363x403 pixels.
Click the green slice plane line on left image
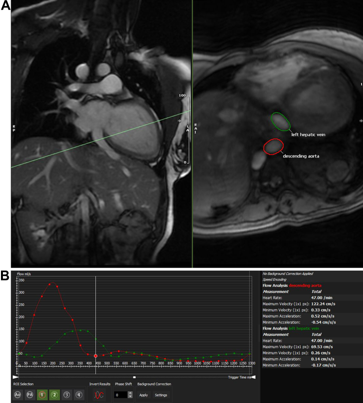click(101, 139)
